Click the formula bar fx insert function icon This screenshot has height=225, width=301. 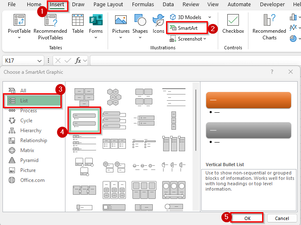coord(78,60)
